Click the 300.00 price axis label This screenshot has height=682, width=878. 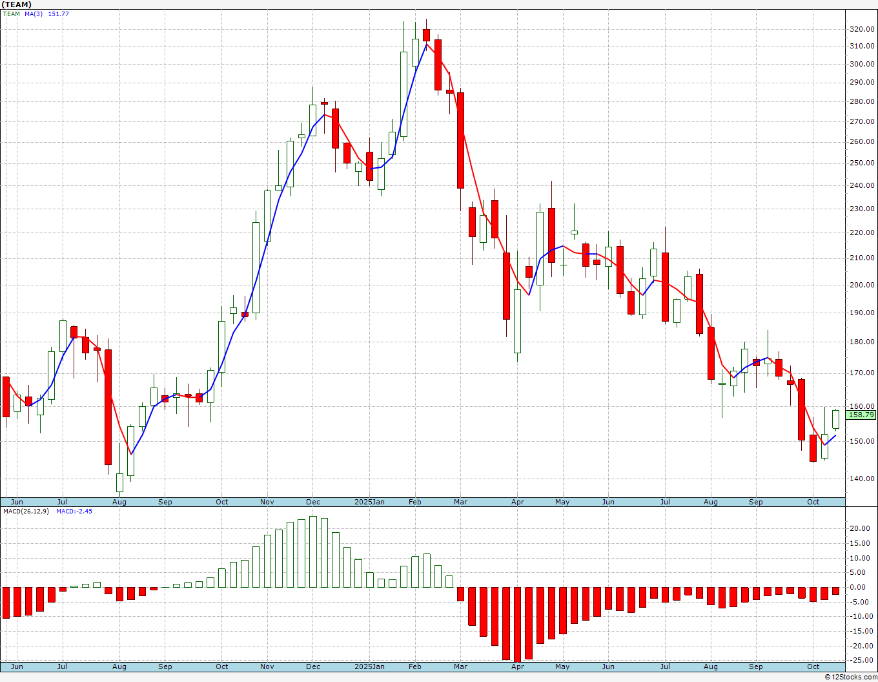point(862,64)
